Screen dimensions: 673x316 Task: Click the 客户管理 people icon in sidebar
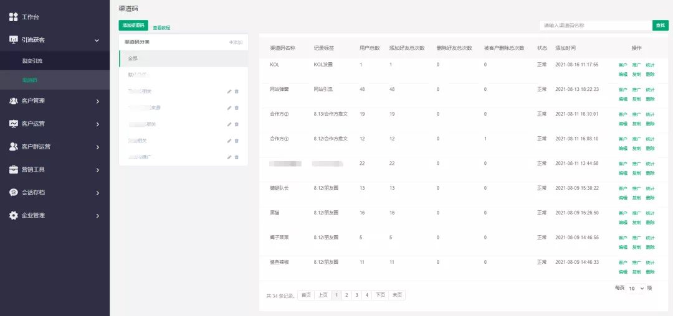(14, 101)
